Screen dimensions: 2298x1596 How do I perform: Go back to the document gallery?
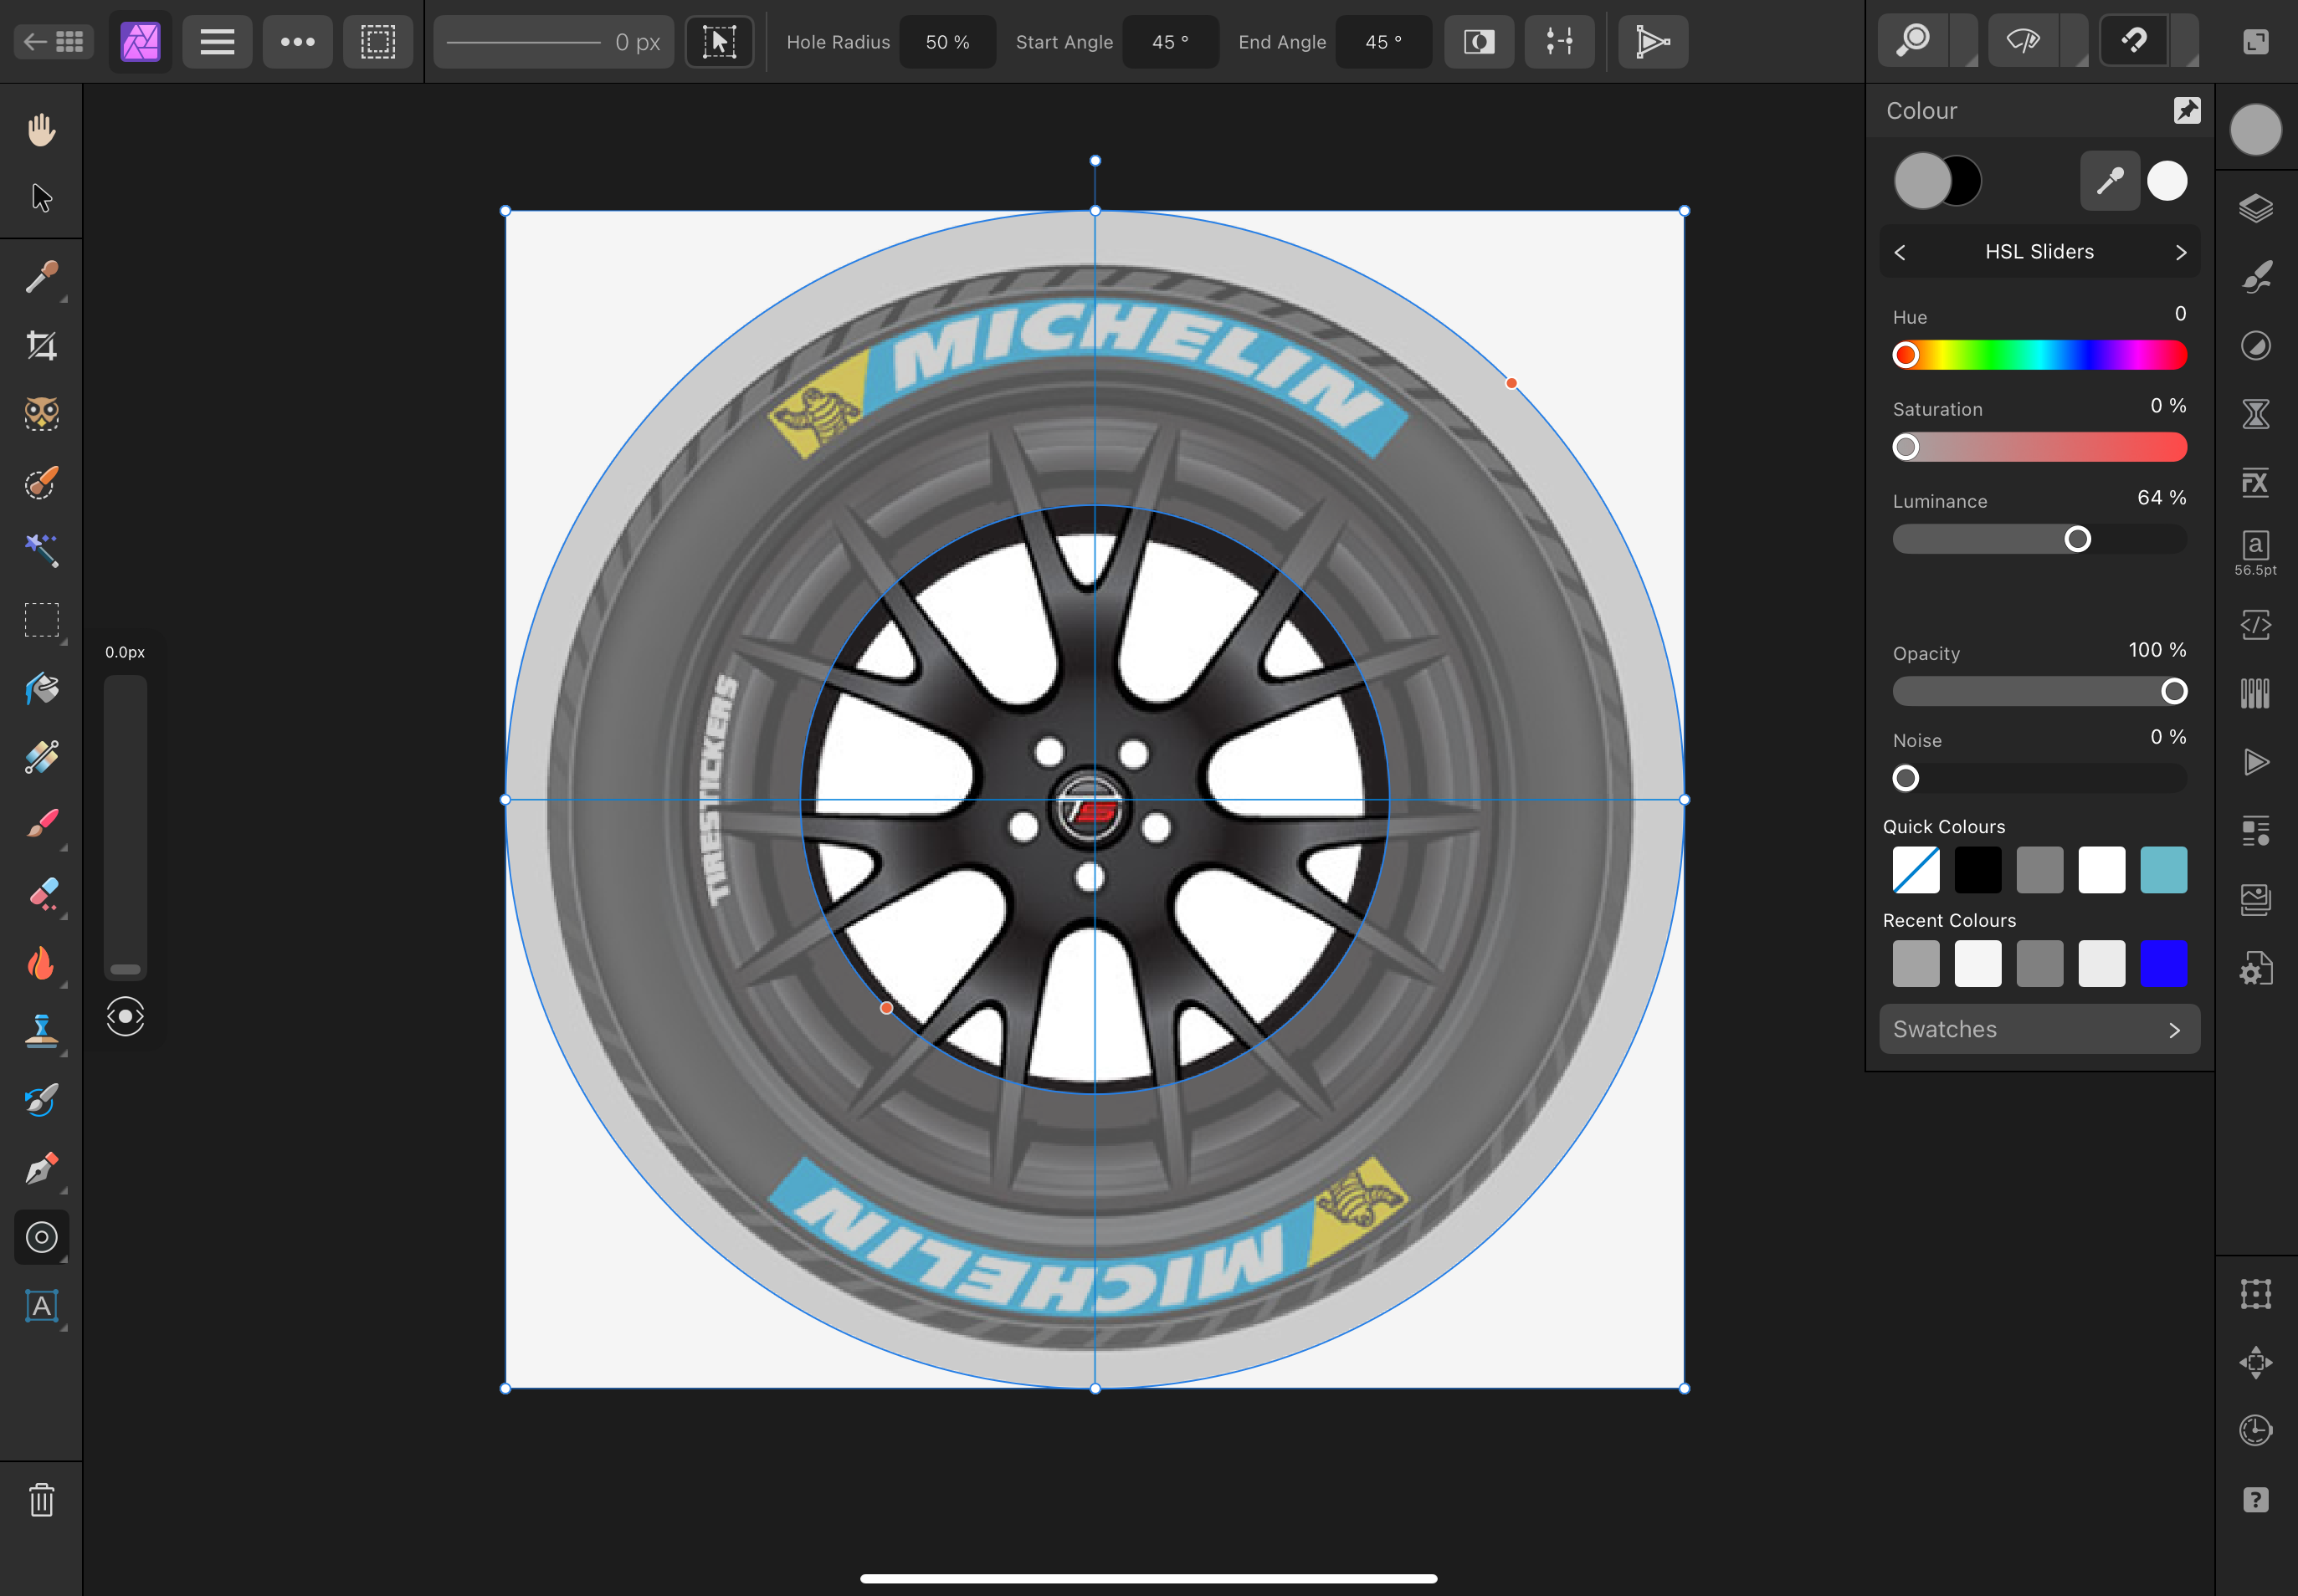(54, 41)
